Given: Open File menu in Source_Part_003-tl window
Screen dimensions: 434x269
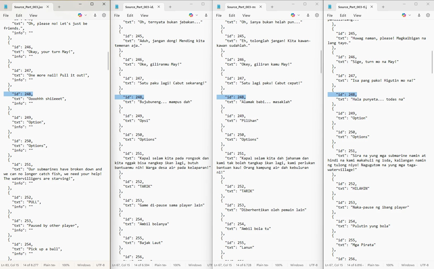Looking at the screenshot, I should (x=330, y=15).
